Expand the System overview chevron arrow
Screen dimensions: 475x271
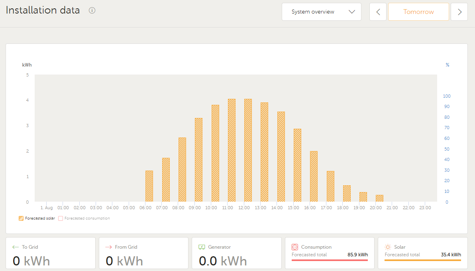[x=352, y=12]
